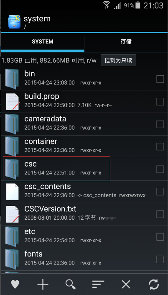Tap the 挂载为只读 button

[x=118, y=60]
